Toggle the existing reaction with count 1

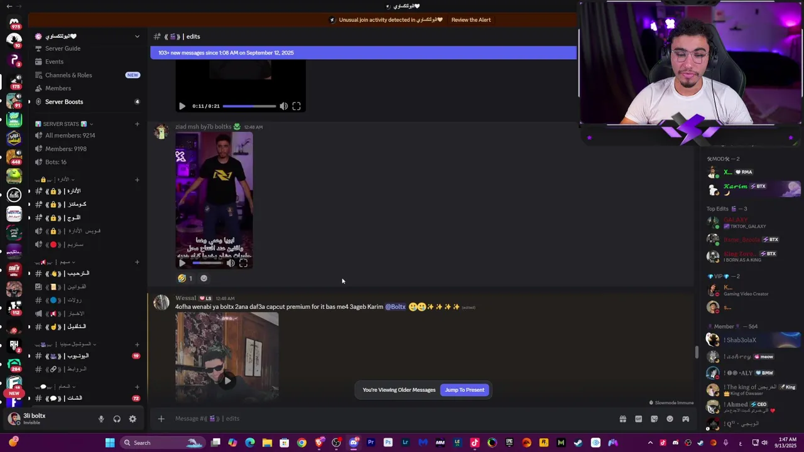pyautogui.click(x=185, y=278)
